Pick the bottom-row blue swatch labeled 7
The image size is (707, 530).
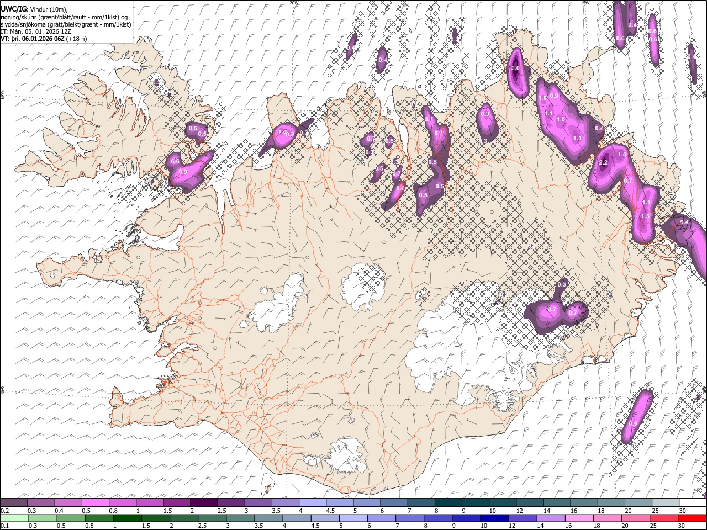point(410,518)
